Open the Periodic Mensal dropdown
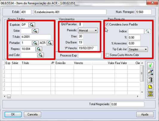This screenshot has width=159, height=121. coord(88,30)
